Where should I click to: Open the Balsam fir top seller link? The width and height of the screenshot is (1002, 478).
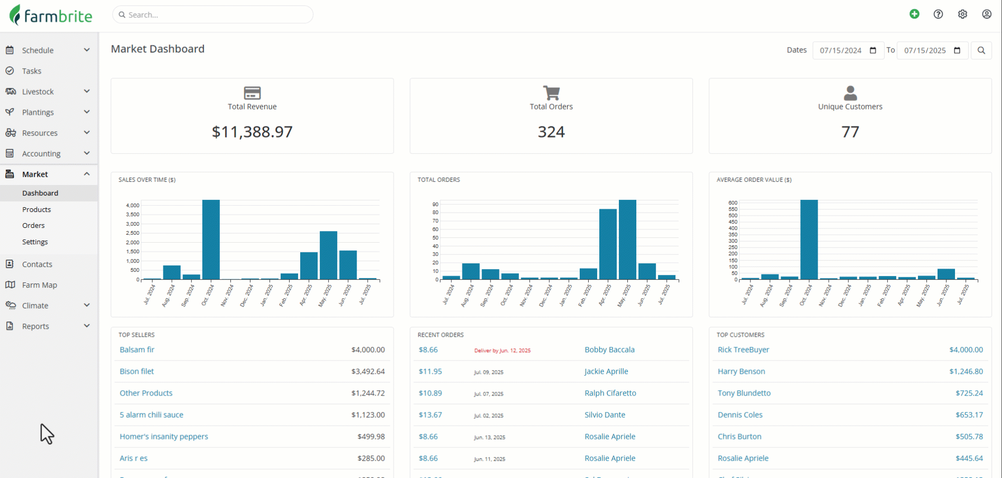137,350
